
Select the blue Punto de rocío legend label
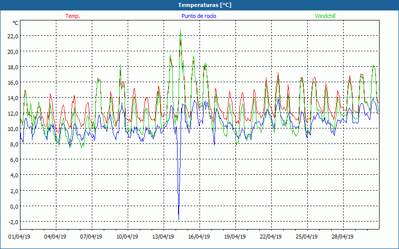tap(199, 16)
